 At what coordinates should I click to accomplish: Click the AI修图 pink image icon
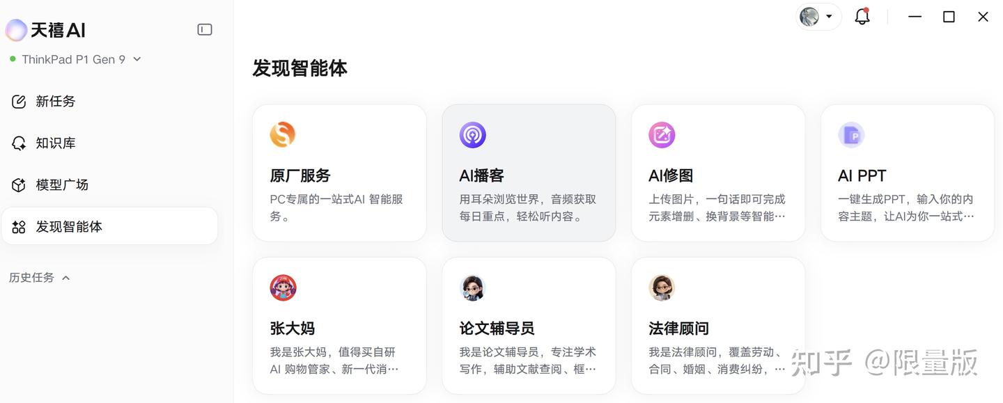662,134
